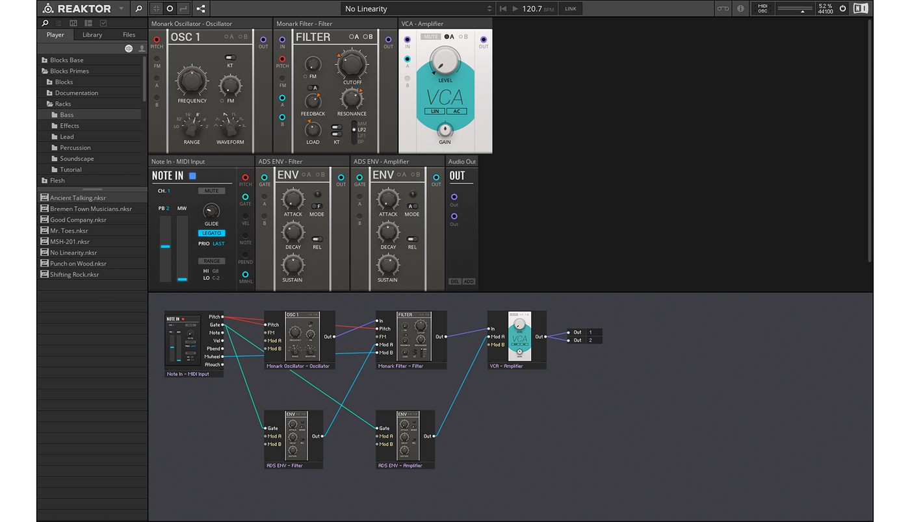Click the list view icon in browser toolbar
The width and height of the screenshot is (910, 522).
pos(59,23)
